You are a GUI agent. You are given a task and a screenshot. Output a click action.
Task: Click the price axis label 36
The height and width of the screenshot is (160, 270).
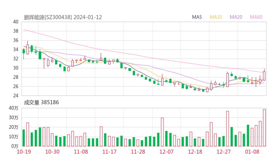pyautogui.click(x=16, y=40)
